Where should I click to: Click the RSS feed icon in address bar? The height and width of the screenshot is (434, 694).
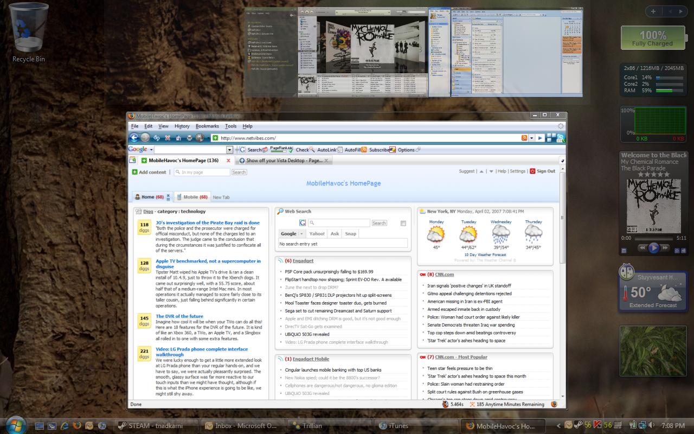[x=524, y=138]
